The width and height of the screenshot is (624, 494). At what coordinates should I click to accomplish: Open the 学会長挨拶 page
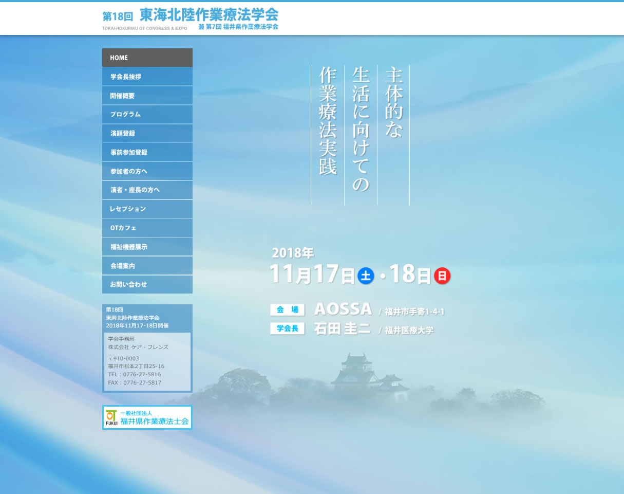(x=147, y=77)
